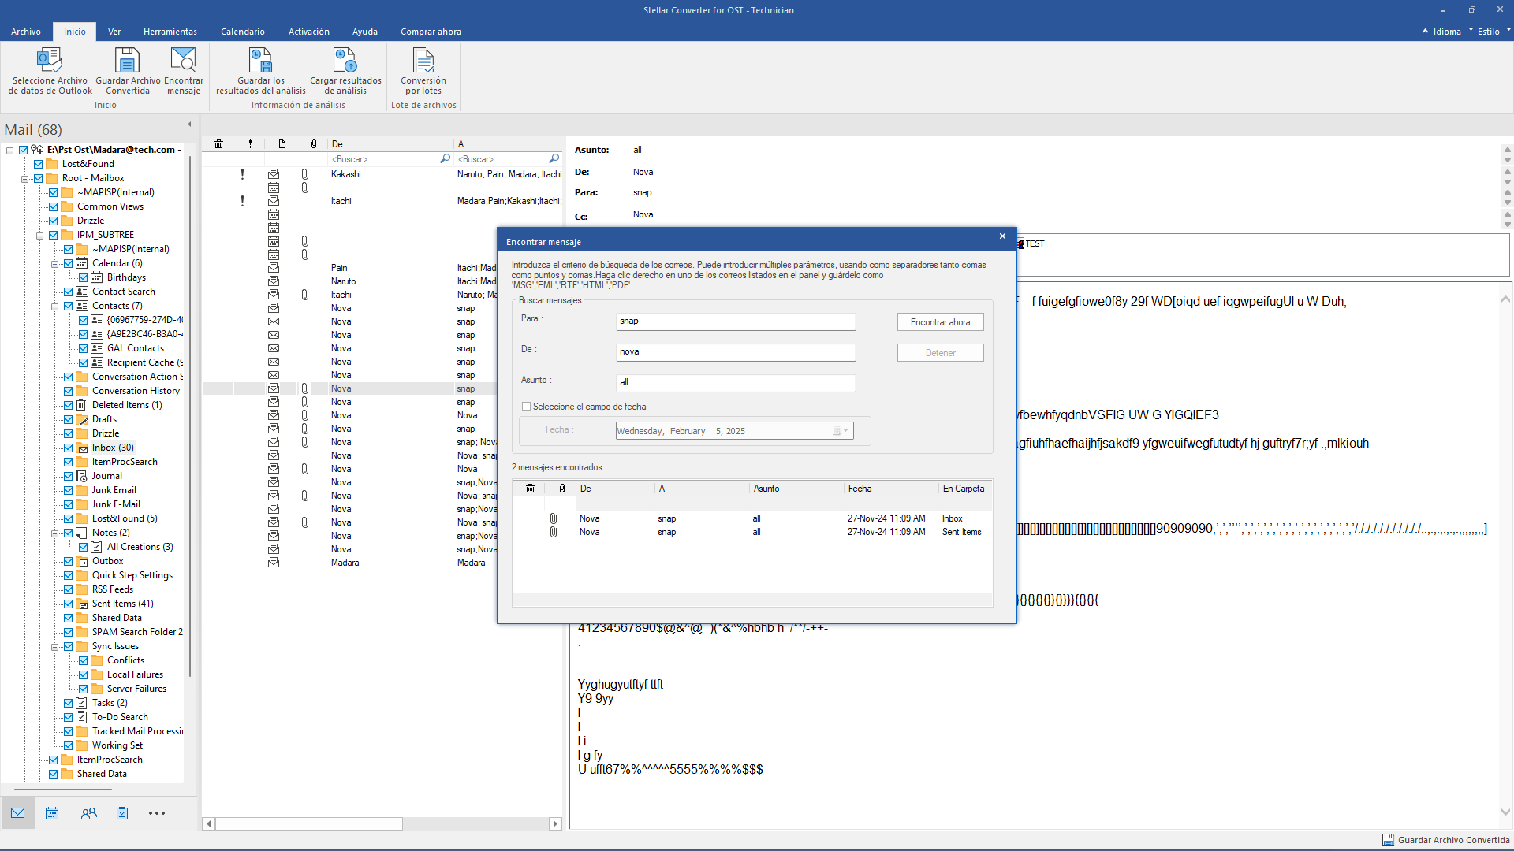Click attachment icon of Inbox search result
Viewport: 1514px width, 851px height.
[554, 518]
